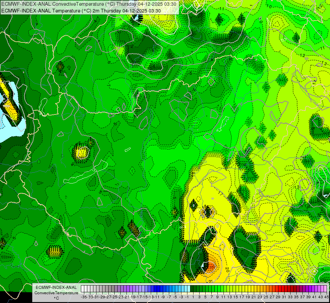Click the -33 legend value

pos(90,297)
